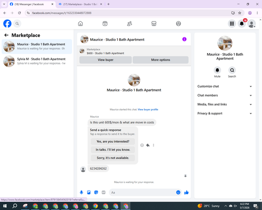Open the Friends icon in top navigation
Image resolution: width=262 pixels, height=210 pixels.
point(129,24)
